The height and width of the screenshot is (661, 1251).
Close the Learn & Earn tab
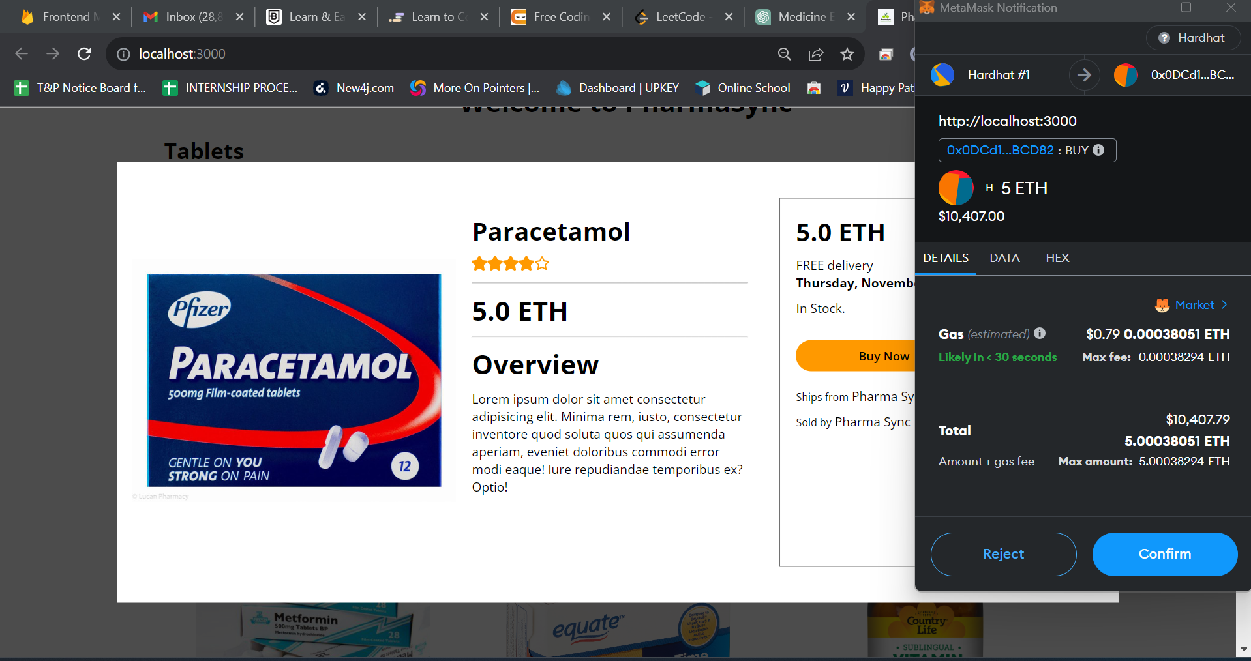click(x=362, y=17)
